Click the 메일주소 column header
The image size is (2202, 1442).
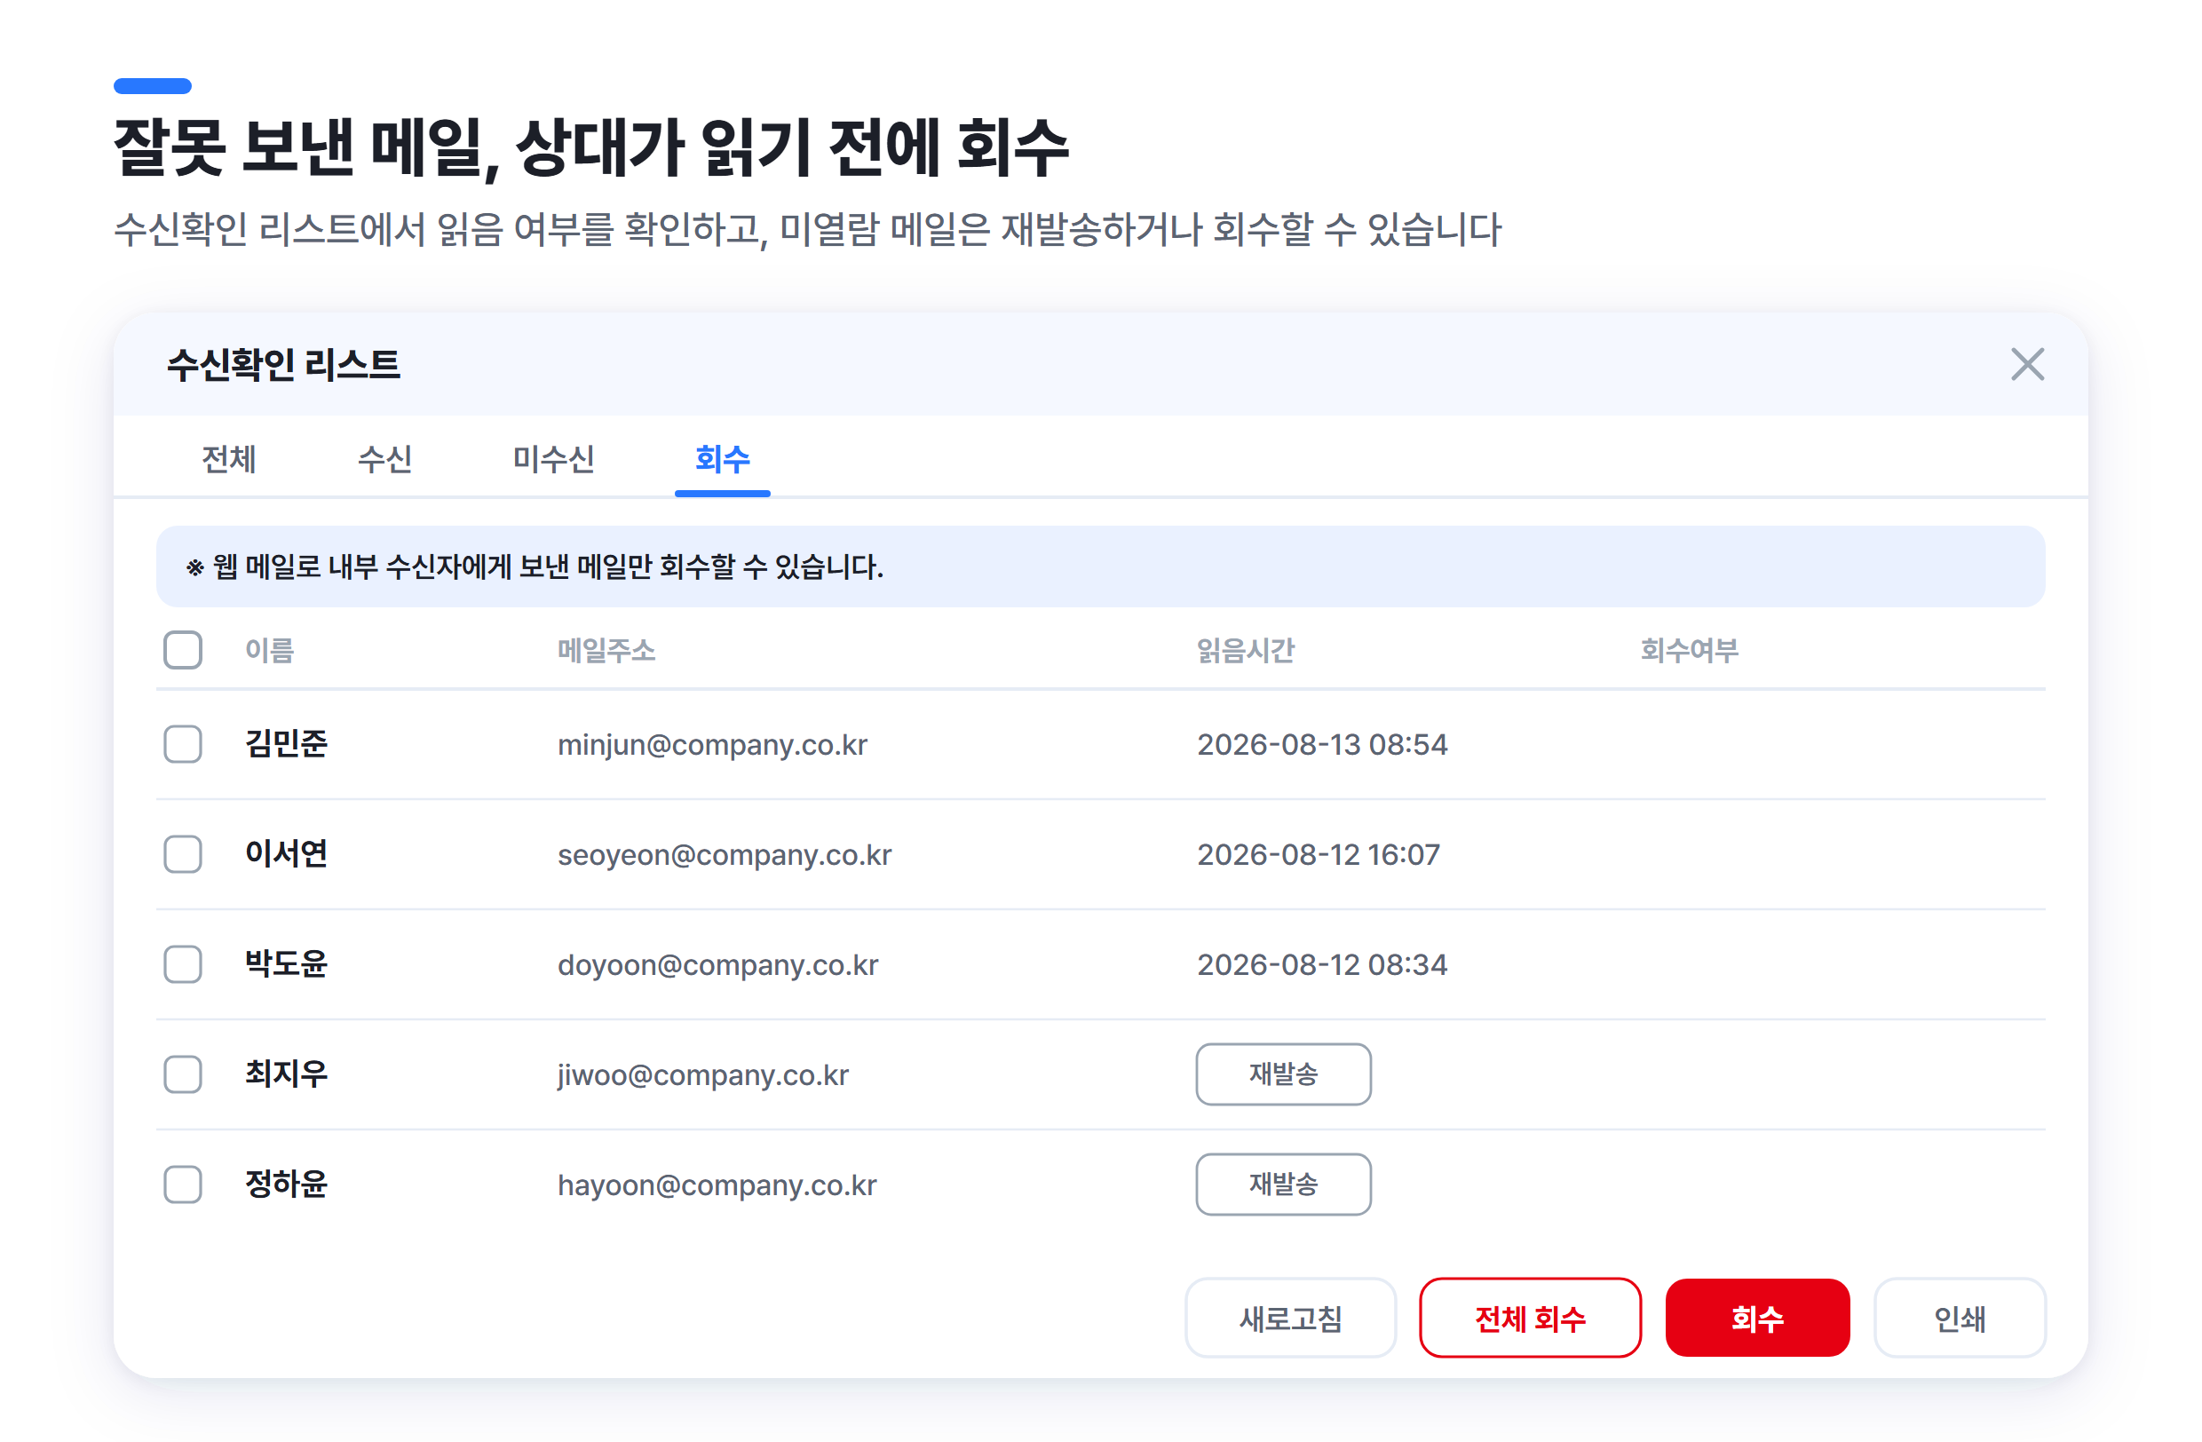[606, 650]
